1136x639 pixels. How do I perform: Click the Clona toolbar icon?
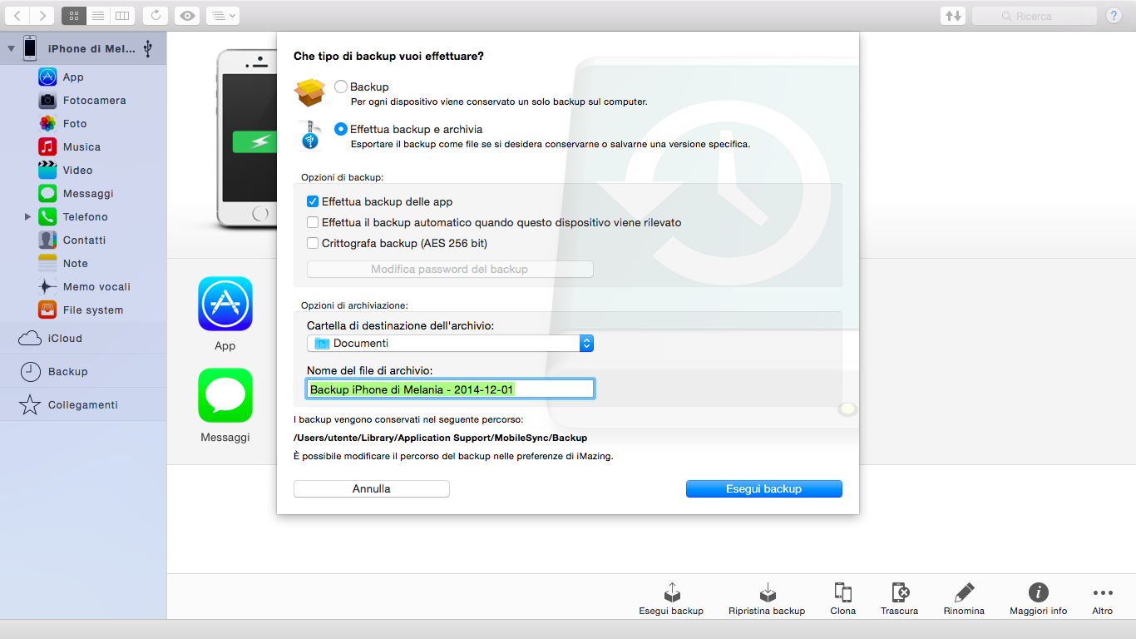click(842, 592)
